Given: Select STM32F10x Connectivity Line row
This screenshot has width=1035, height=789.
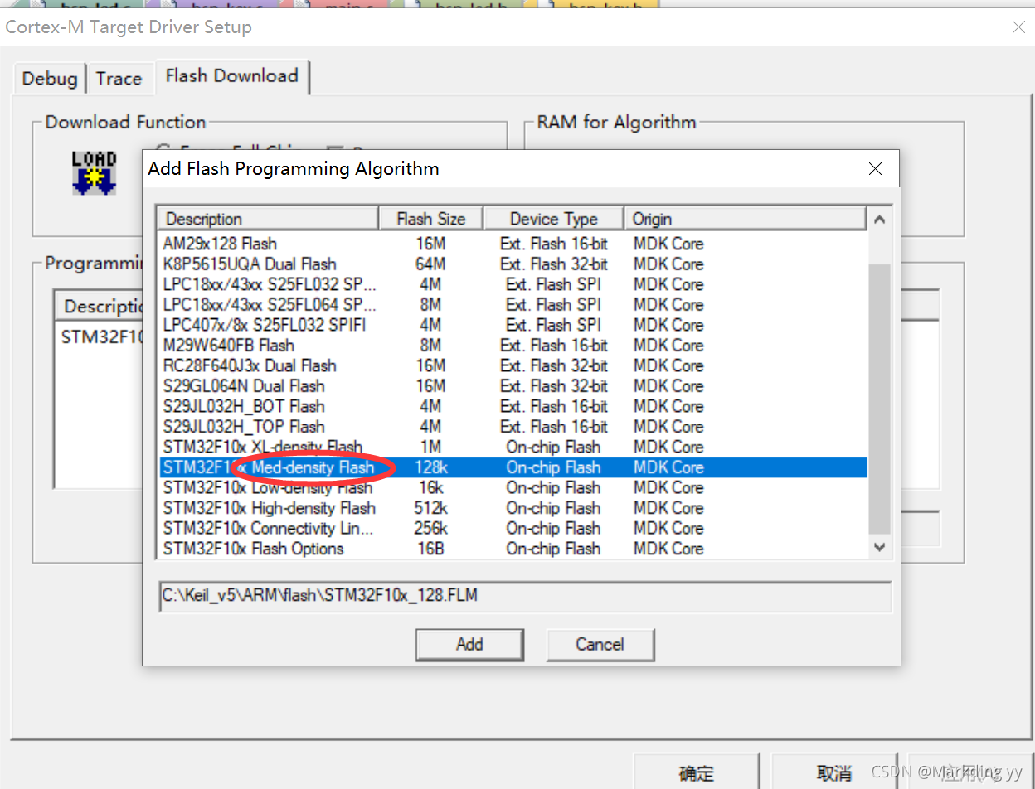Looking at the screenshot, I should coord(513,528).
